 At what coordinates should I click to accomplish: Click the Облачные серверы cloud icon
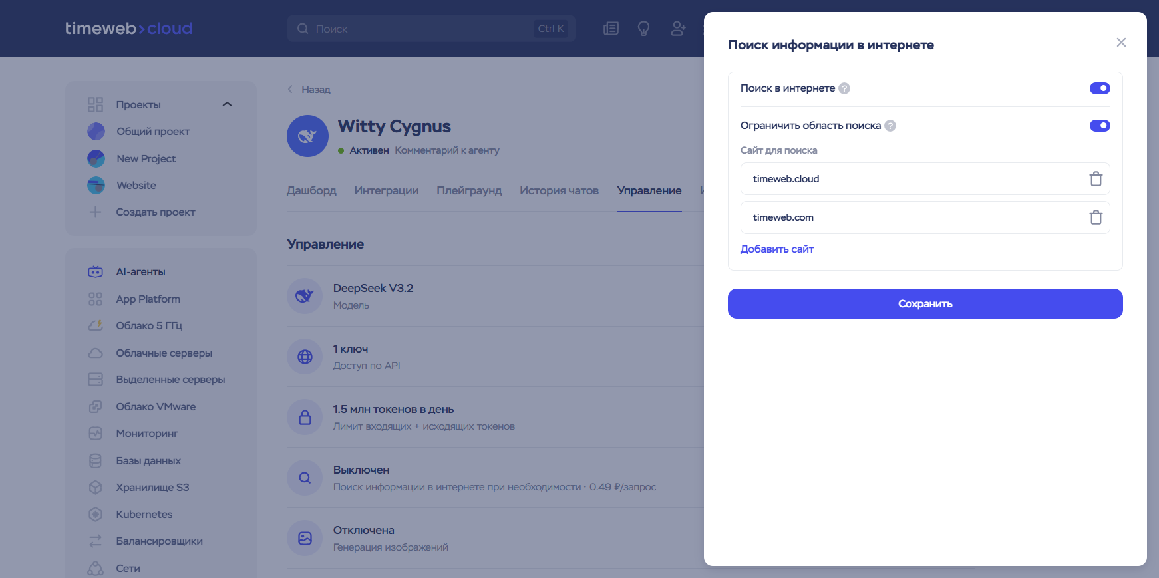(x=95, y=353)
